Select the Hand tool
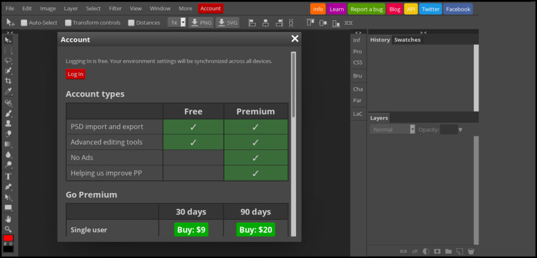The image size is (537, 258). tap(8, 219)
